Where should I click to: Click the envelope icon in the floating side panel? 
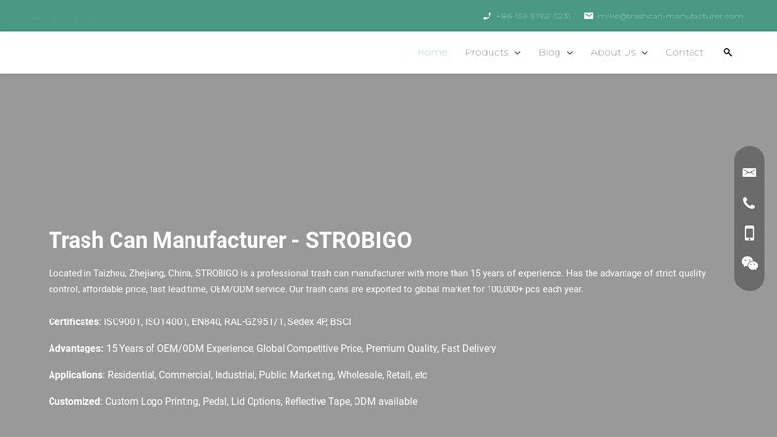(x=749, y=173)
